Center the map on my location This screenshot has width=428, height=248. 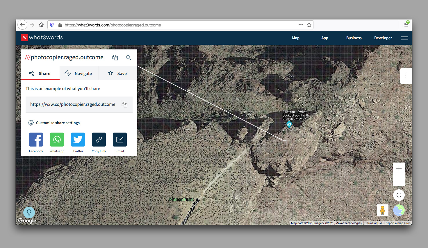[399, 195]
